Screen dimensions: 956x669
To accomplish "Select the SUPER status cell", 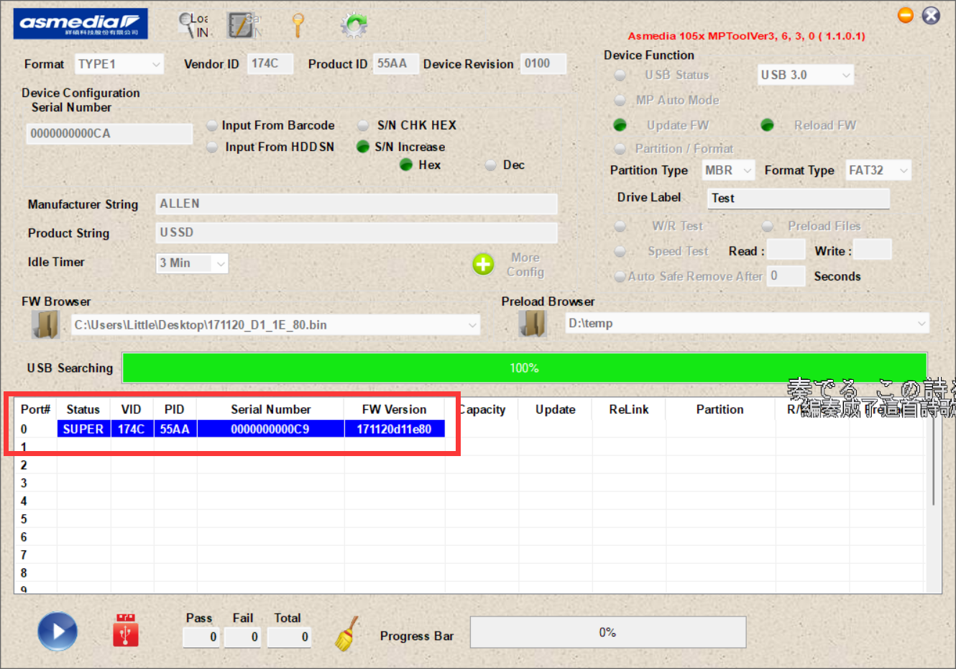I will [83, 429].
